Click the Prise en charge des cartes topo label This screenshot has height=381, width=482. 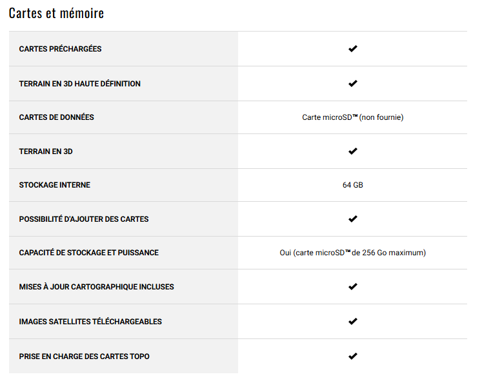[85, 357]
